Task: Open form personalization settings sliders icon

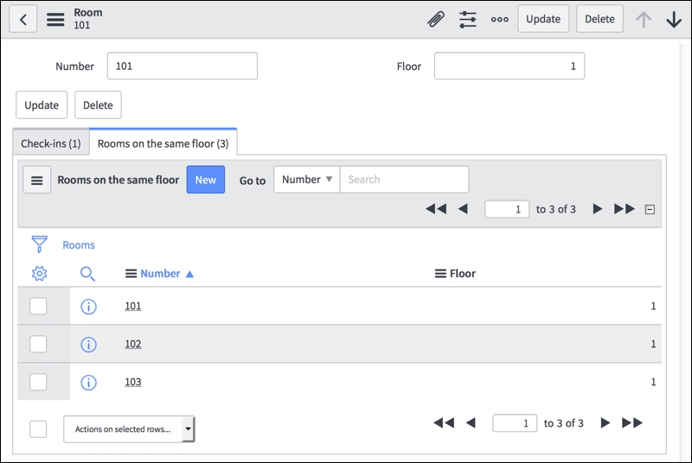Action: click(x=468, y=19)
